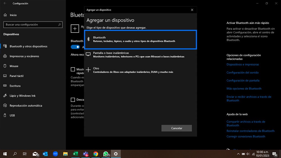Screen dimensions: 281x158
Task: Open Microsoft Teams in the taskbar
Action: coord(85,154)
